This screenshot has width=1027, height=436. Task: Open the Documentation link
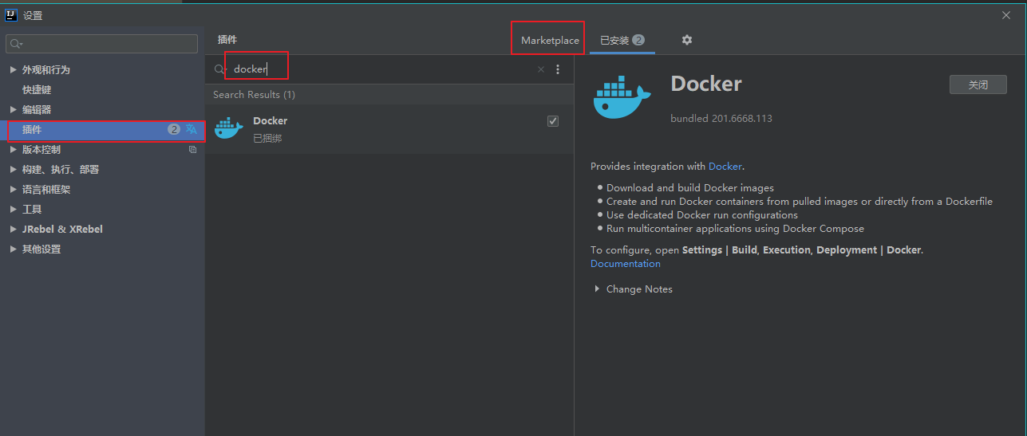tap(626, 264)
